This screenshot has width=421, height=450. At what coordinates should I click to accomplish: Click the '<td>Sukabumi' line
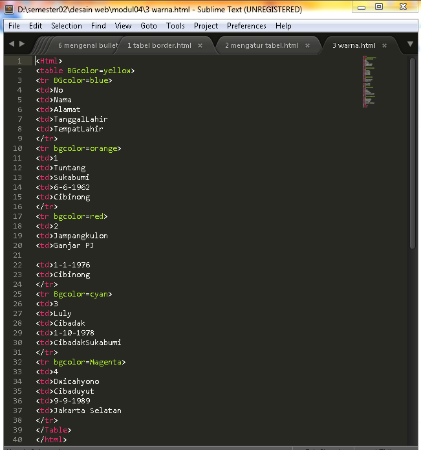(63, 177)
